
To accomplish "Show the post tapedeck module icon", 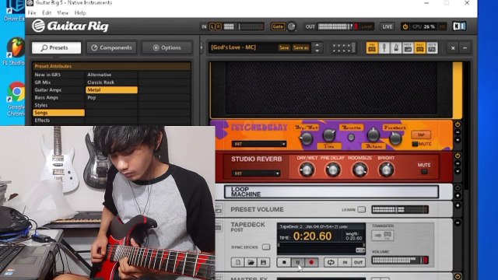I will tap(420, 48).
